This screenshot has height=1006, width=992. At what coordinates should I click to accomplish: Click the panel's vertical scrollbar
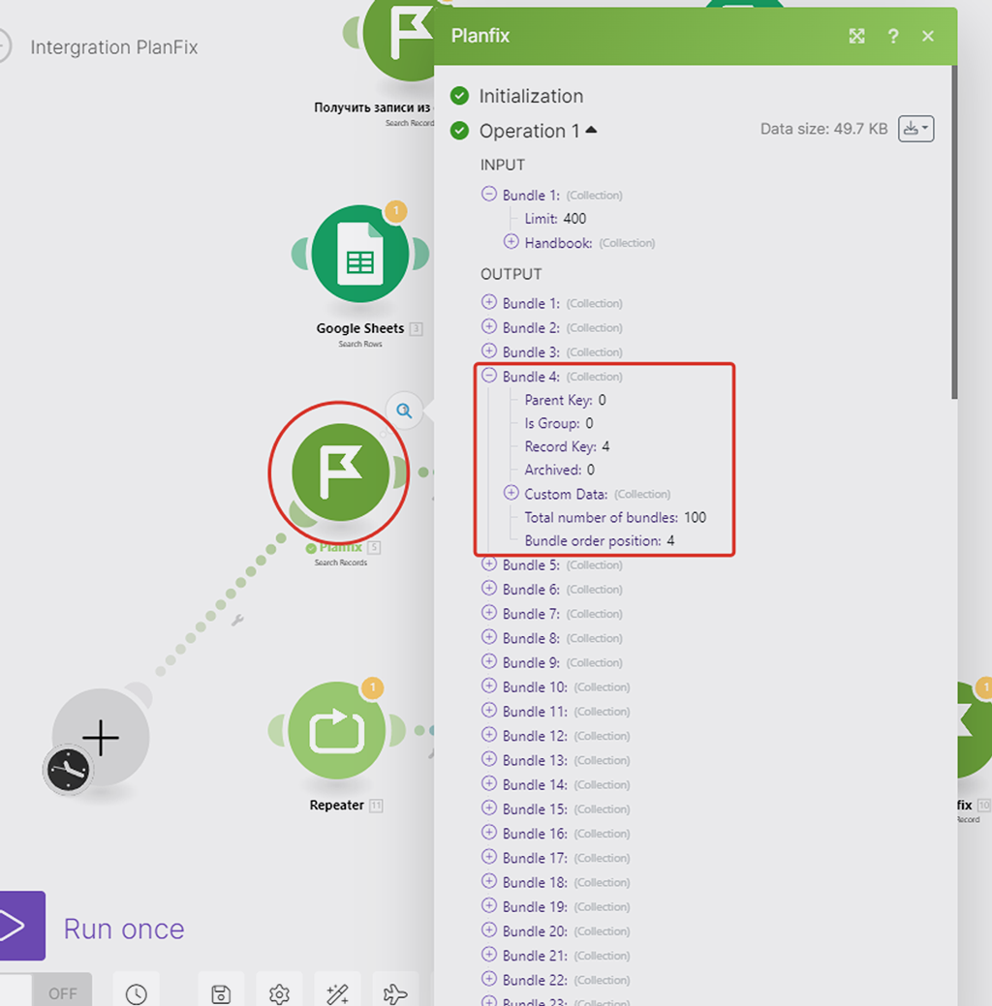(955, 231)
